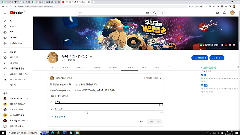Search within channel using magnifier icon

170,67
